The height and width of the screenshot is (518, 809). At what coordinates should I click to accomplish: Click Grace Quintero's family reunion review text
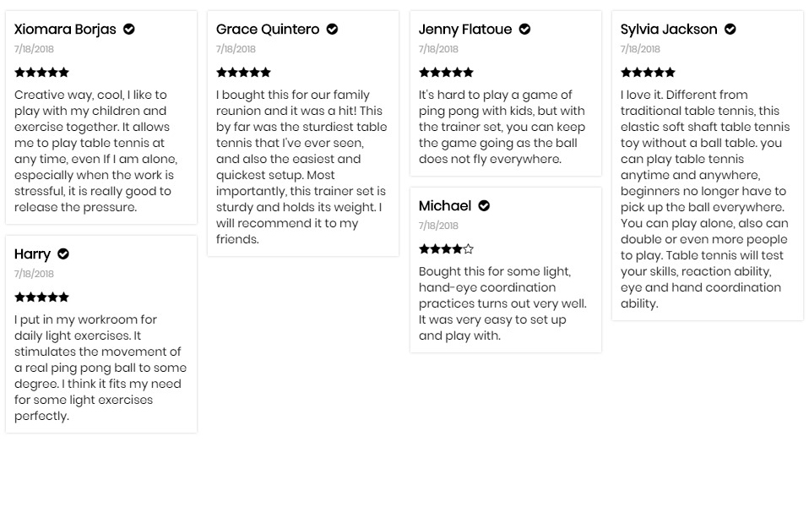[301, 166]
